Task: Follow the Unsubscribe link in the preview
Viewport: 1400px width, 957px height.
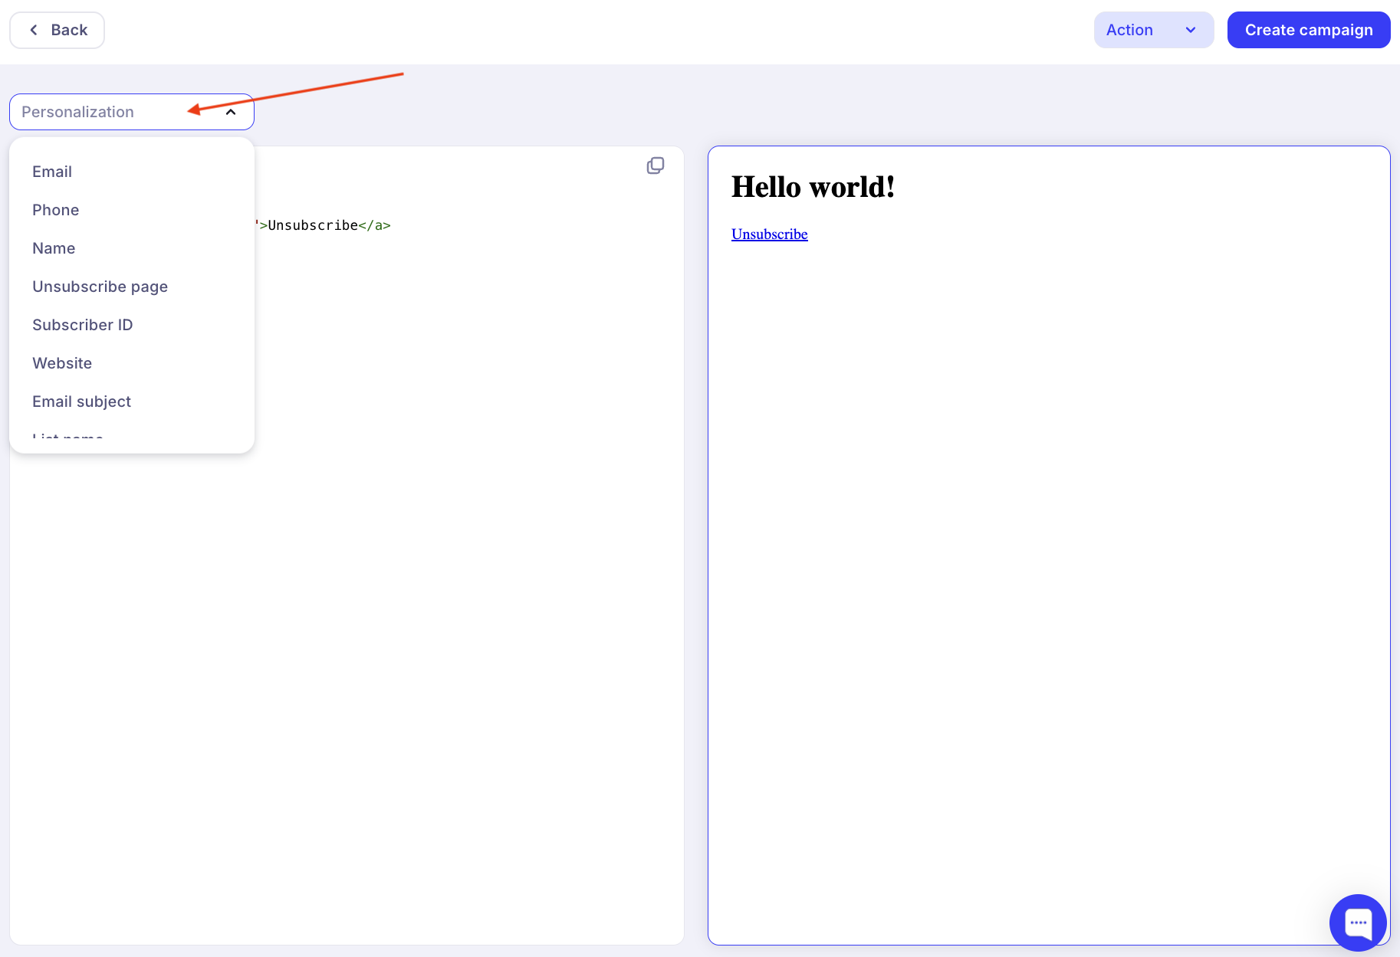Action: [769, 234]
